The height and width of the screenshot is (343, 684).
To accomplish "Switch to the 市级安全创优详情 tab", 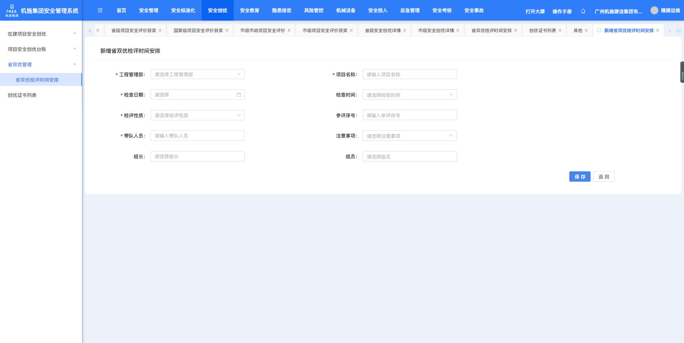I will point(436,31).
